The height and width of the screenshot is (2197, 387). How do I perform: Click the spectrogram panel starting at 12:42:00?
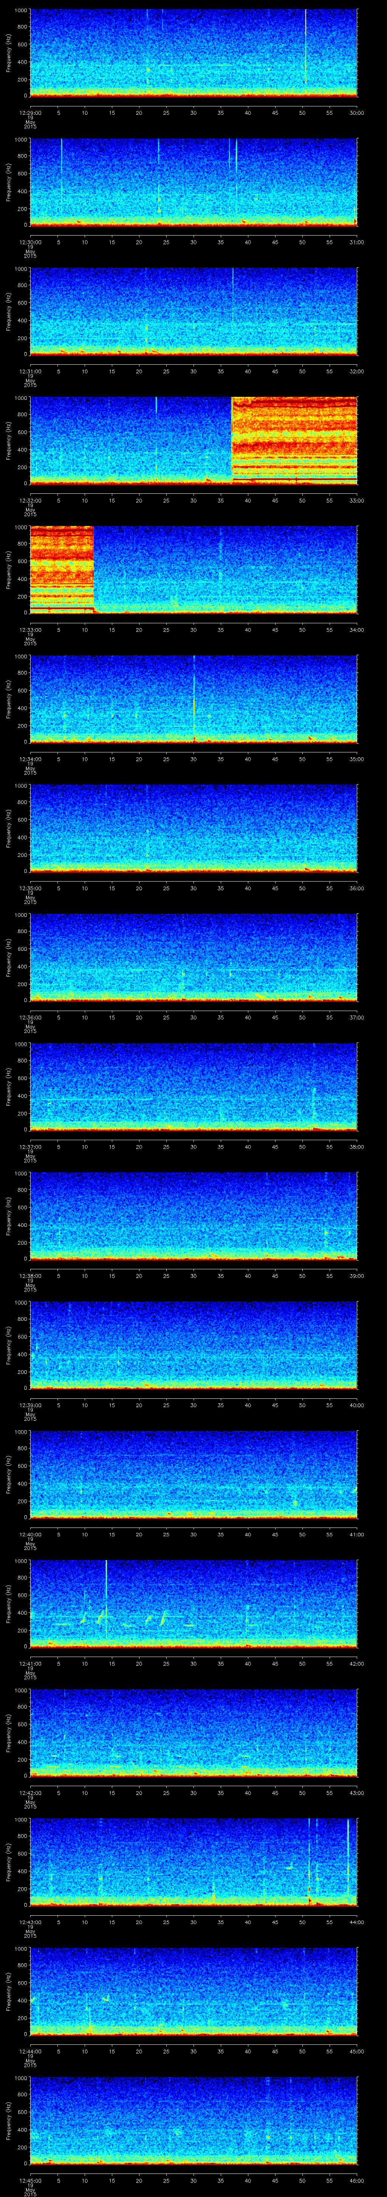tap(193, 1733)
